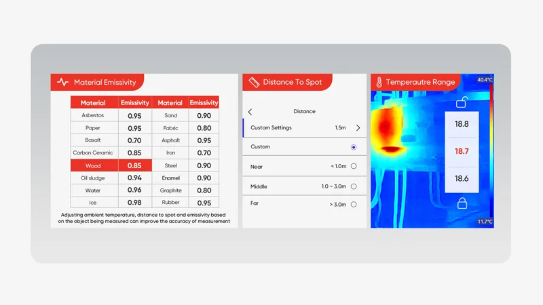The image size is (543, 305).
Task: Click the Ice emissivity value 0.98
Action: [x=134, y=203]
